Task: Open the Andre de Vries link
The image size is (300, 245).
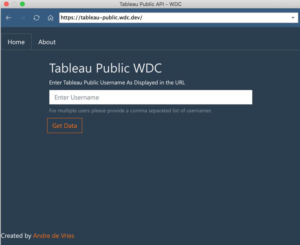Action: pos(54,236)
